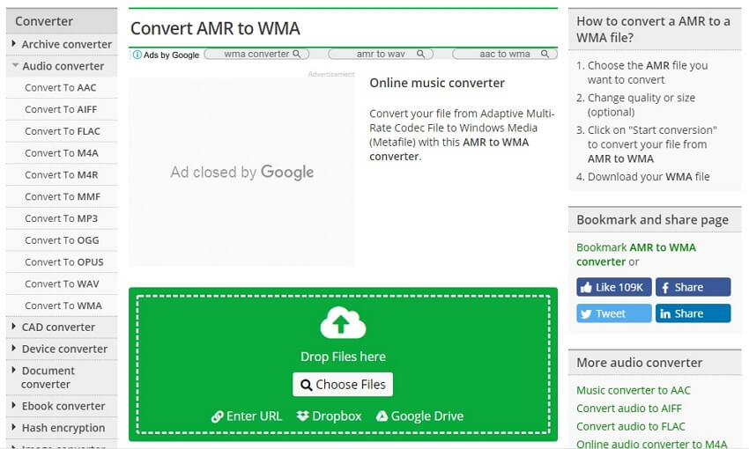The height and width of the screenshot is (449, 749).
Task: Expand the Archive converter section
Action: 61,44
